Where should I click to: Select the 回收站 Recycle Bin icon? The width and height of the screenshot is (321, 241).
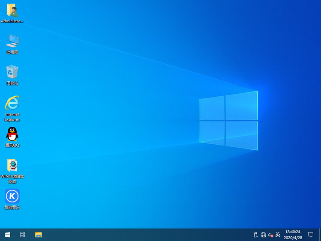click(12, 72)
